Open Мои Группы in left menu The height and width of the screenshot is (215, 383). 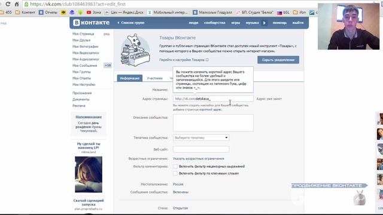pos(81,72)
